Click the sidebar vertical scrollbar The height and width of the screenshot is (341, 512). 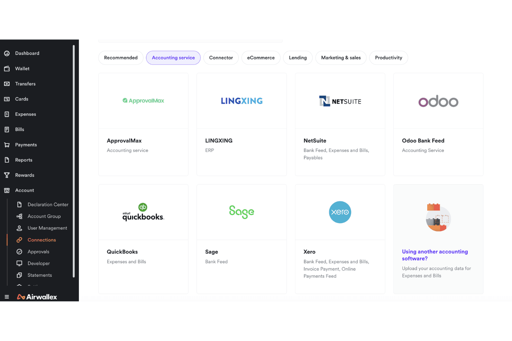coord(74,161)
